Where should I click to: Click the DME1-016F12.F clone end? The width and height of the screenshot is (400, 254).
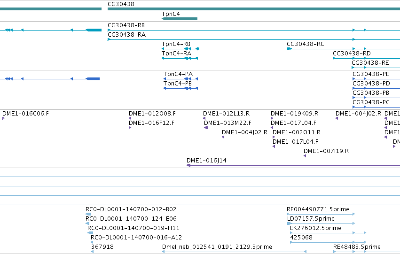(x=130, y=128)
